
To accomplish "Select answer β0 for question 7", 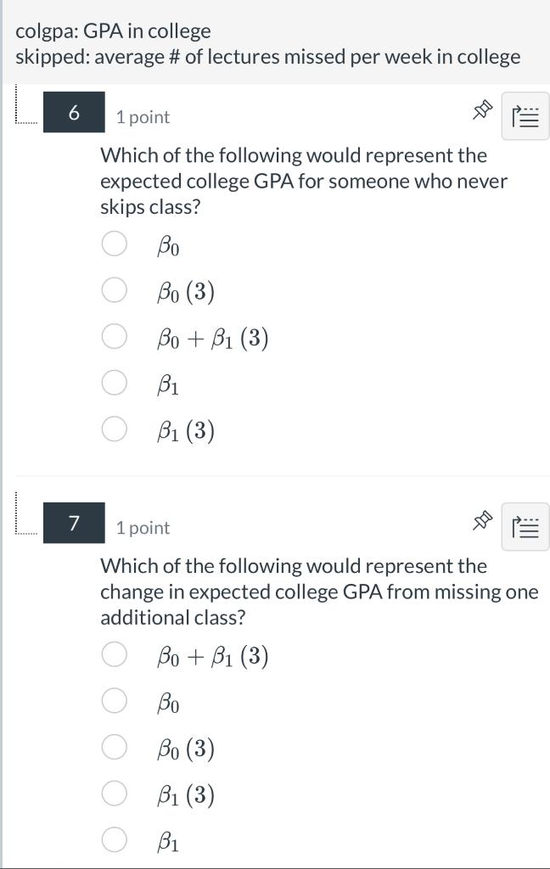I will pyautogui.click(x=114, y=702).
